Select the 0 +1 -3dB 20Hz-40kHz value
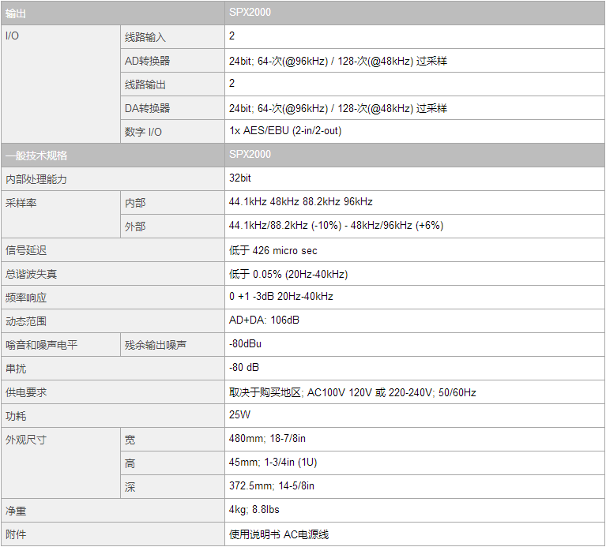This screenshot has height=547, width=606. 281,297
